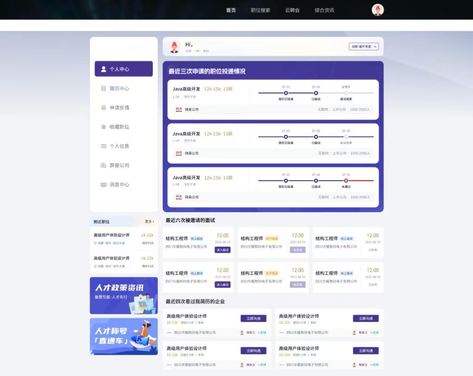Select 综合资讯 in the top navigation

click(x=324, y=10)
